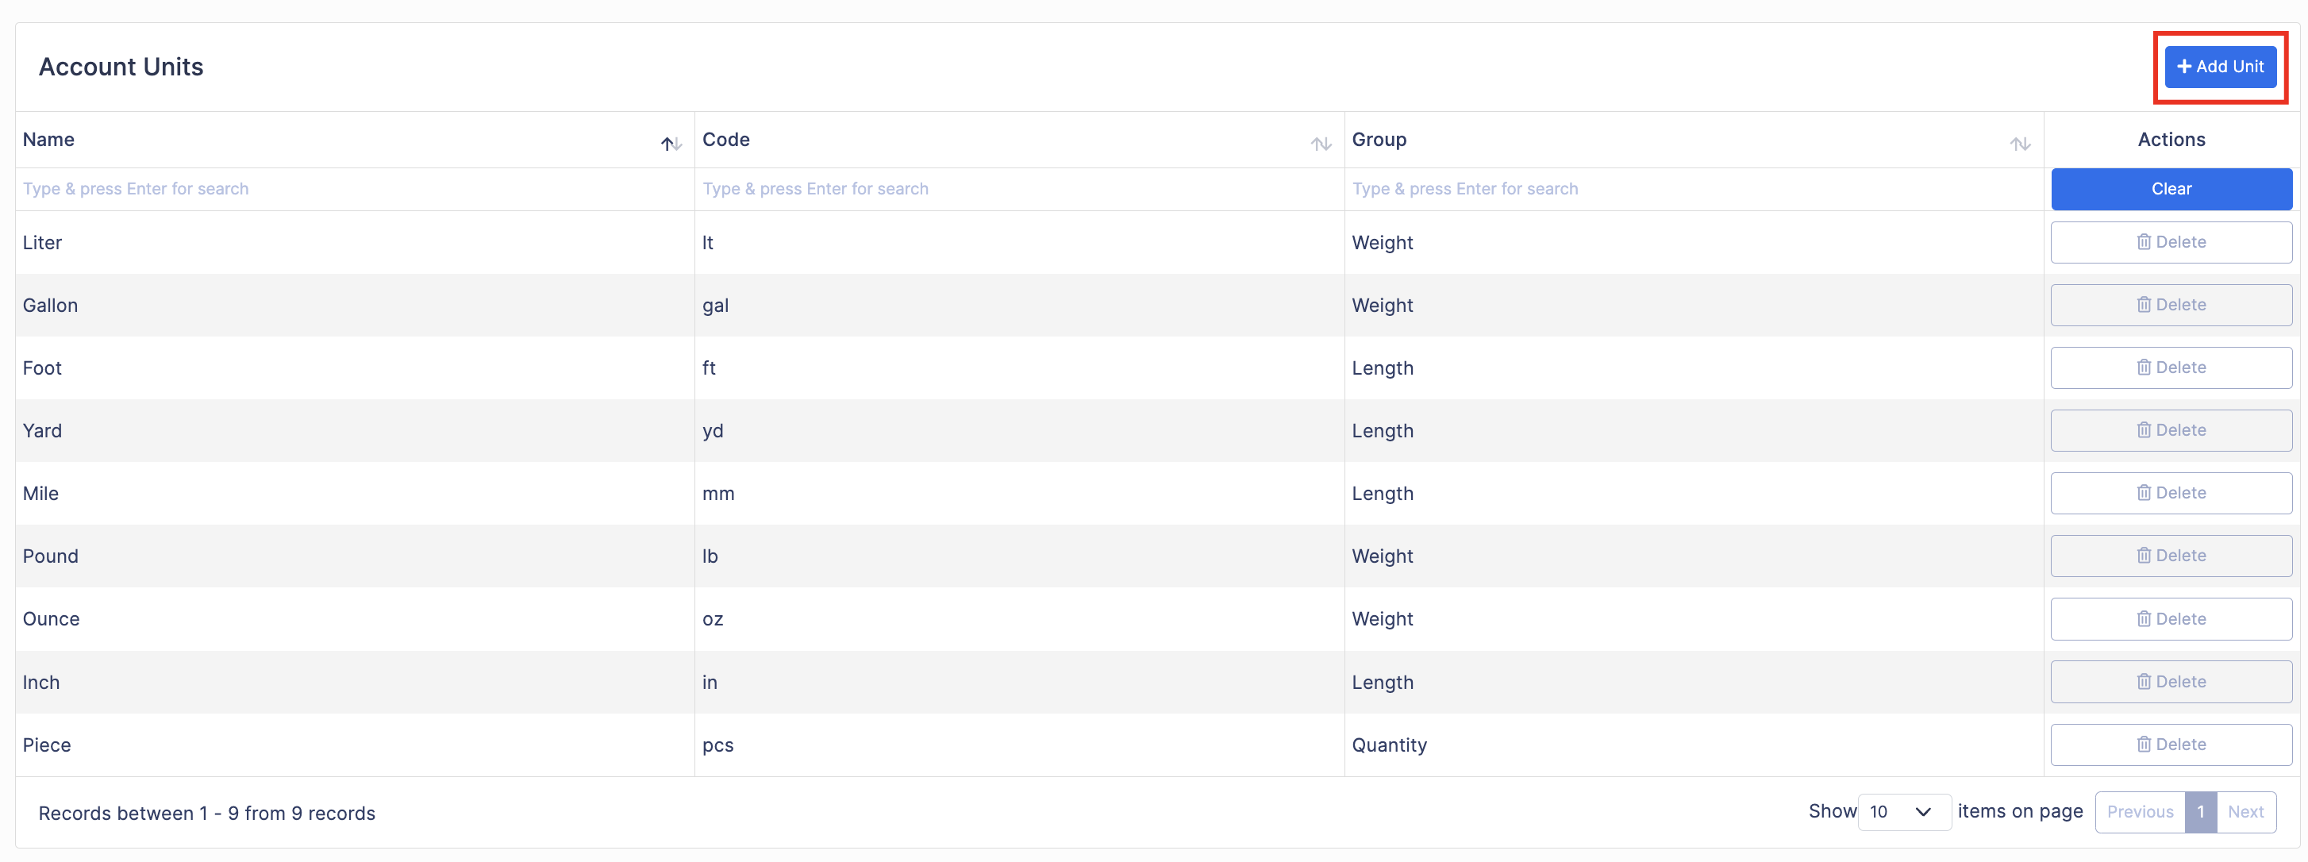Click the 'yd' code cell
This screenshot has width=2308, height=862.
click(x=1020, y=431)
